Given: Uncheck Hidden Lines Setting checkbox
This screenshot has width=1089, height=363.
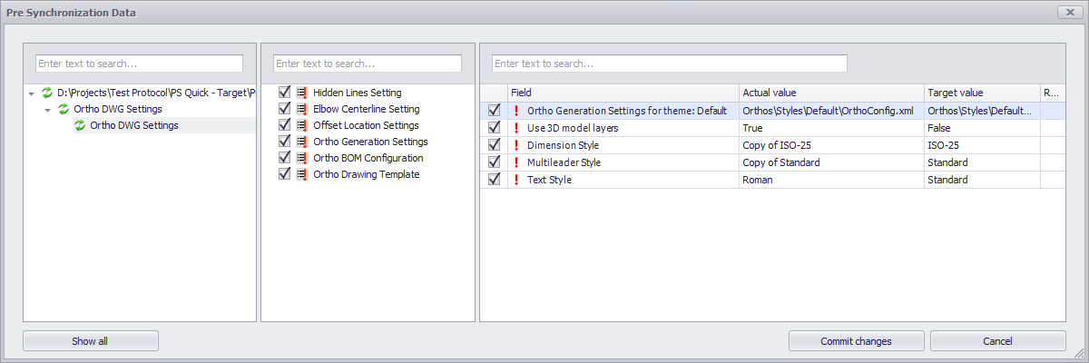Looking at the screenshot, I should point(285,93).
